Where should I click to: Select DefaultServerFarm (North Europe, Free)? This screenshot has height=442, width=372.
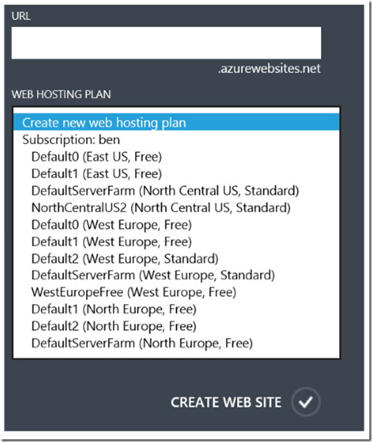point(177,344)
